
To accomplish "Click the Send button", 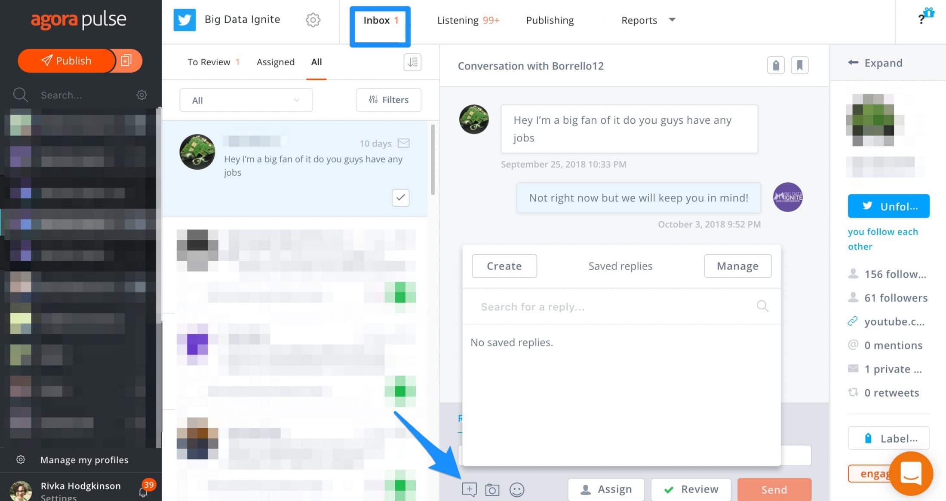I will tap(774, 489).
